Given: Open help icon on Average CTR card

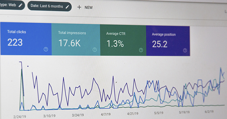Looking at the screenshot, I should coord(141,50).
